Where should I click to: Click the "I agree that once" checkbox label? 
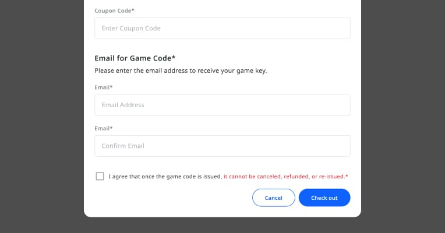165,176
